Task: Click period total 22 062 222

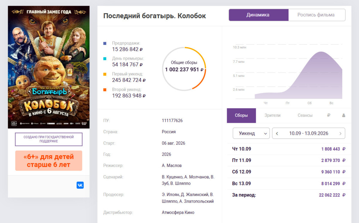Action: [x=332, y=195]
